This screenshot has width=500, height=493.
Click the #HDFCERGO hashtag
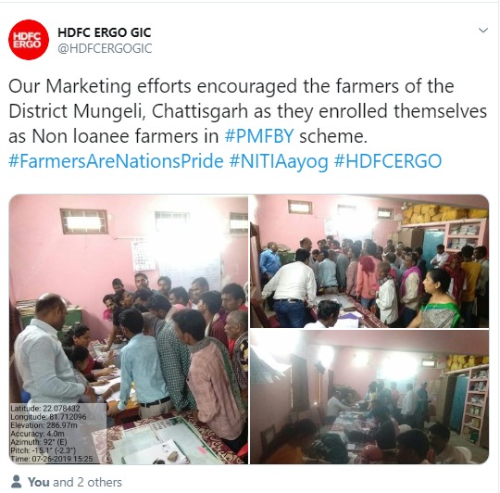[x=388, y=161]
